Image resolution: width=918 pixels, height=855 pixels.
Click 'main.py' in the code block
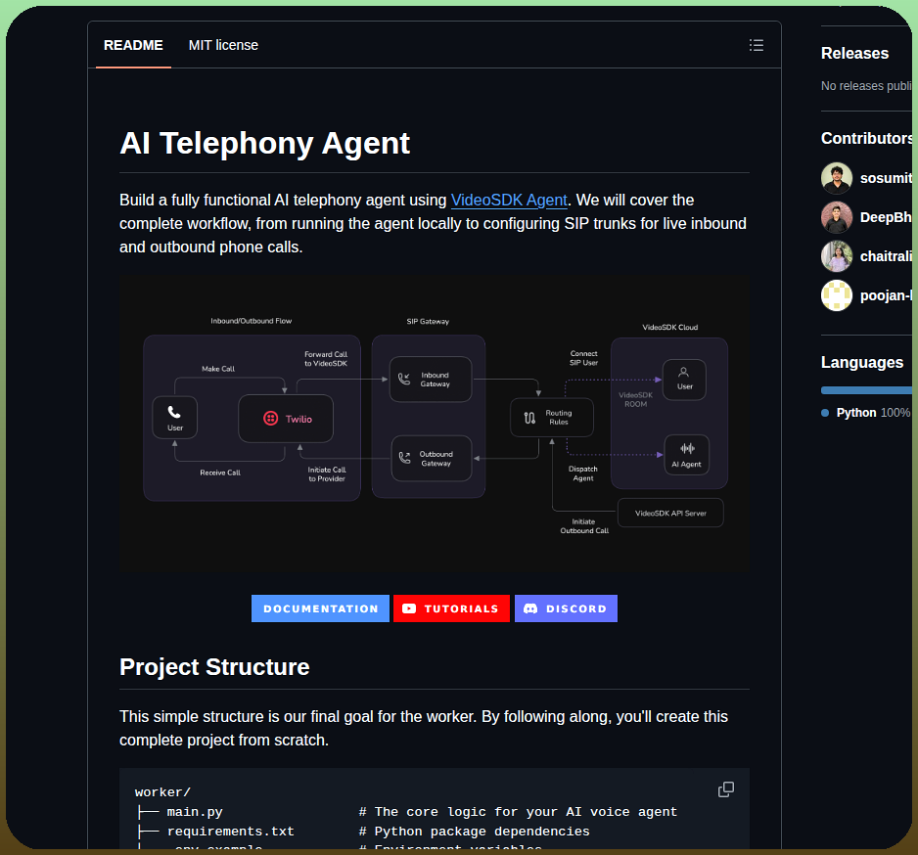[x=195, y=812]
